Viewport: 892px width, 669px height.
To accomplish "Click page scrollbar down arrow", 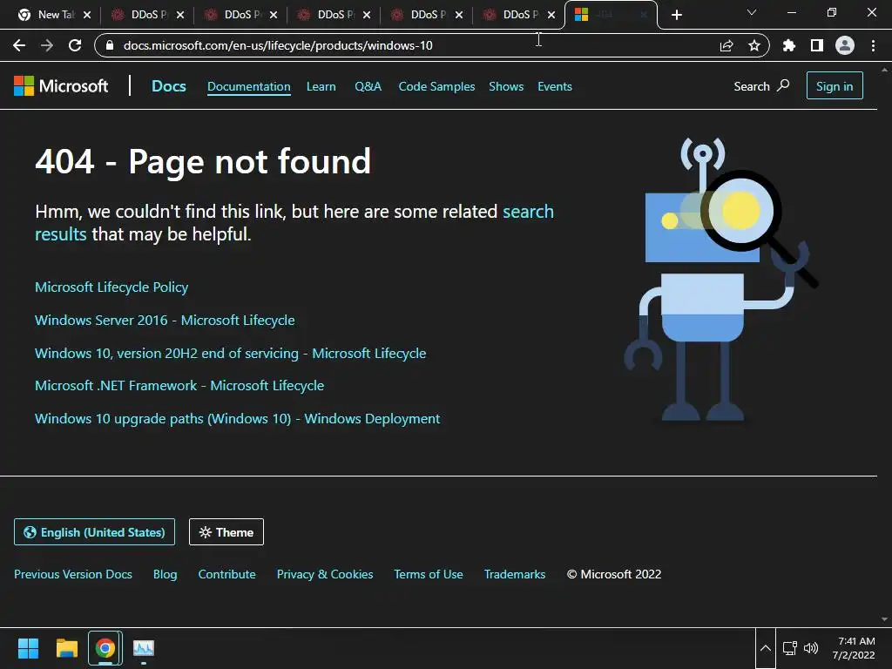I will 885,619.
